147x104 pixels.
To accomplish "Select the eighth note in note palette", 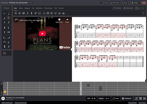I will [9, 18].
